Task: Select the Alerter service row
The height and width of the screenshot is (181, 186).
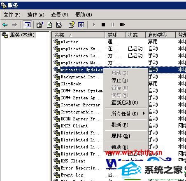Action: [x=119, y=42]
